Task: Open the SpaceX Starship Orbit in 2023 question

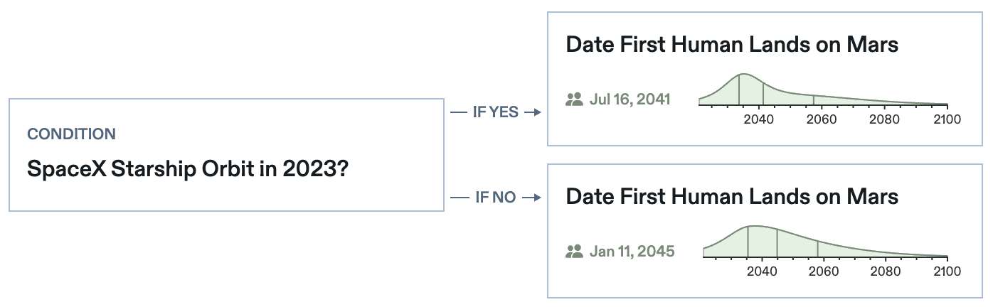Action: 186,169
